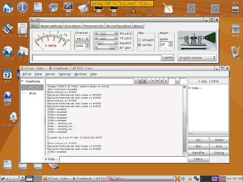Open the Japanese menu button in taskbar
The image size is (243, 182).
pyautogui.click(x=10, y=178)
